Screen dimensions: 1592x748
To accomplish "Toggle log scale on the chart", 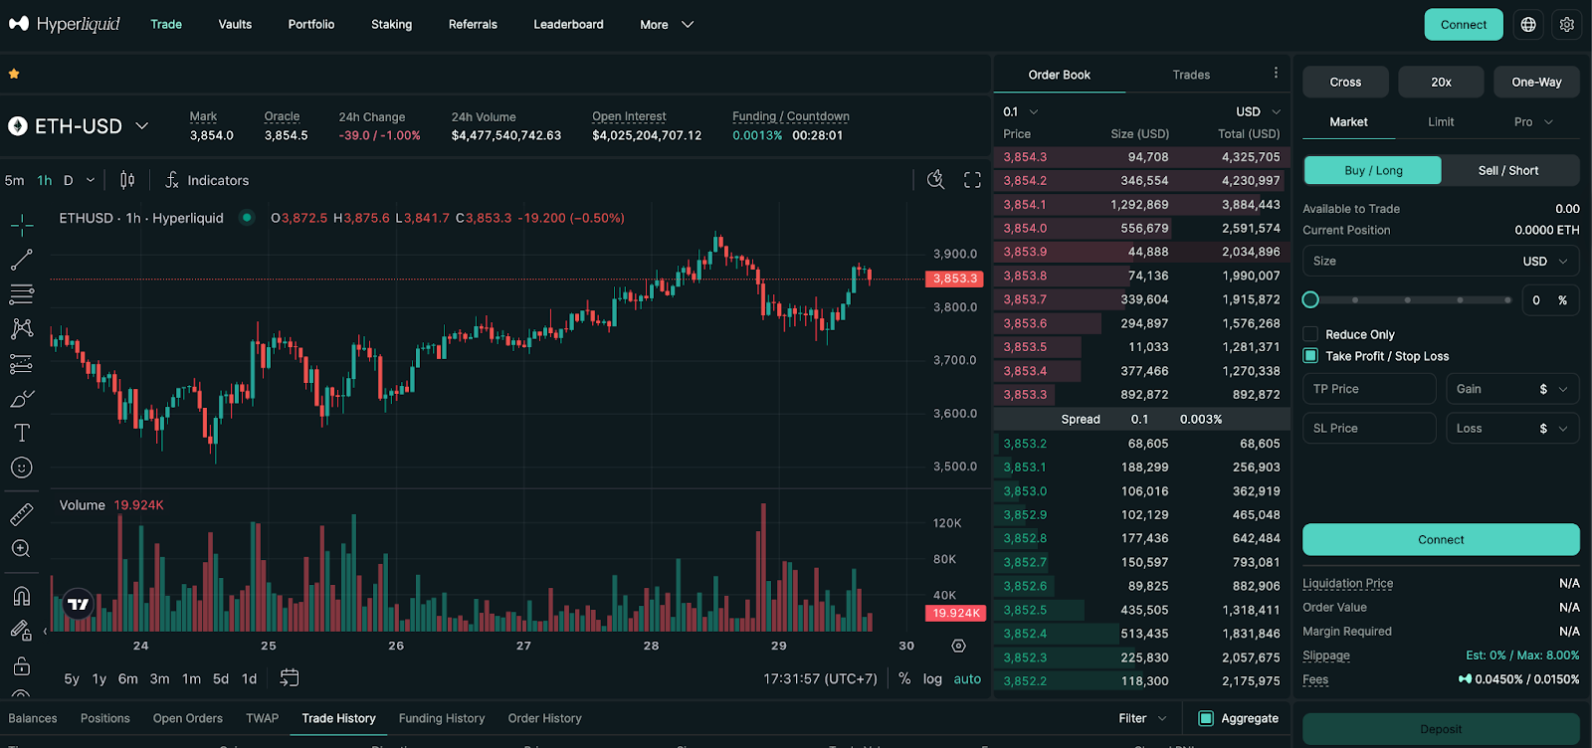I will coord(932,678).
